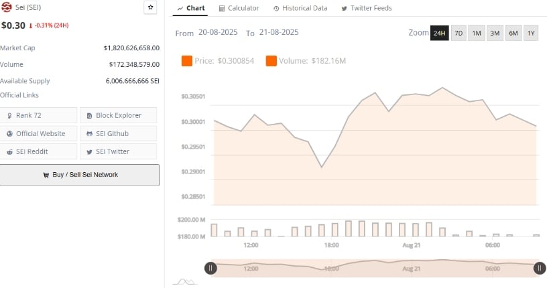Image resolution: width=553 pixels, height=288 pixels.
Task: Click the GitHub icon beside SEI Github
Action: (90, 133)
